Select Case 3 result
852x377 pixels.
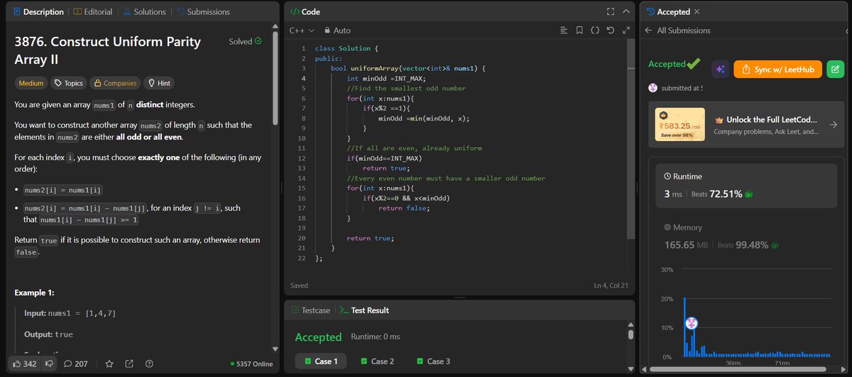(x=433, y=361)
